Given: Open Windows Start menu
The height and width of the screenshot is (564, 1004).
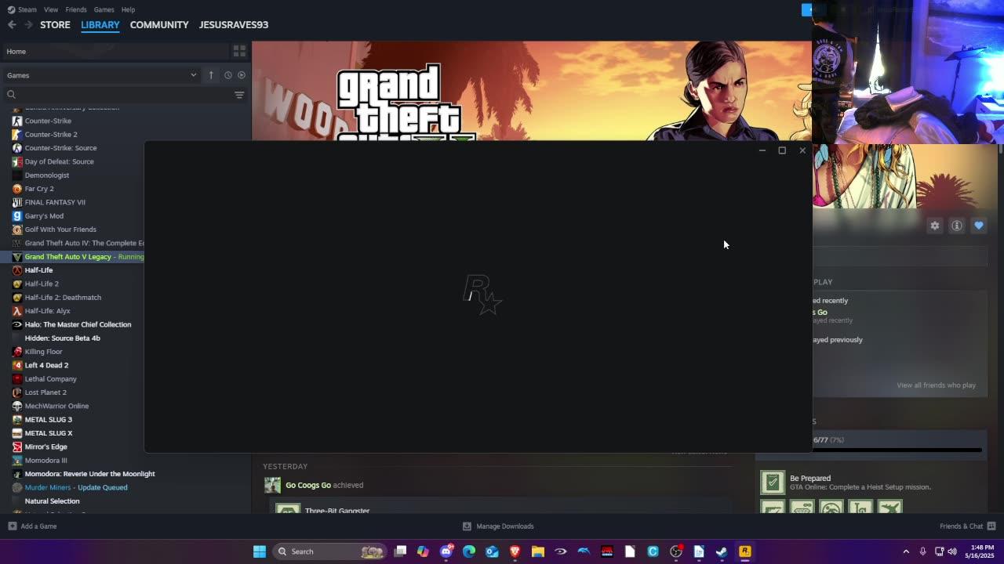Looking at the screenshot, I should tap(260, 551).
